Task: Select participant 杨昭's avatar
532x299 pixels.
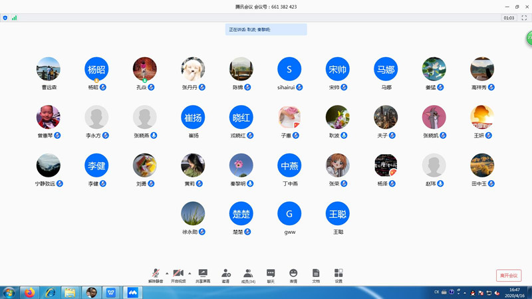Action: click(96, 69)
